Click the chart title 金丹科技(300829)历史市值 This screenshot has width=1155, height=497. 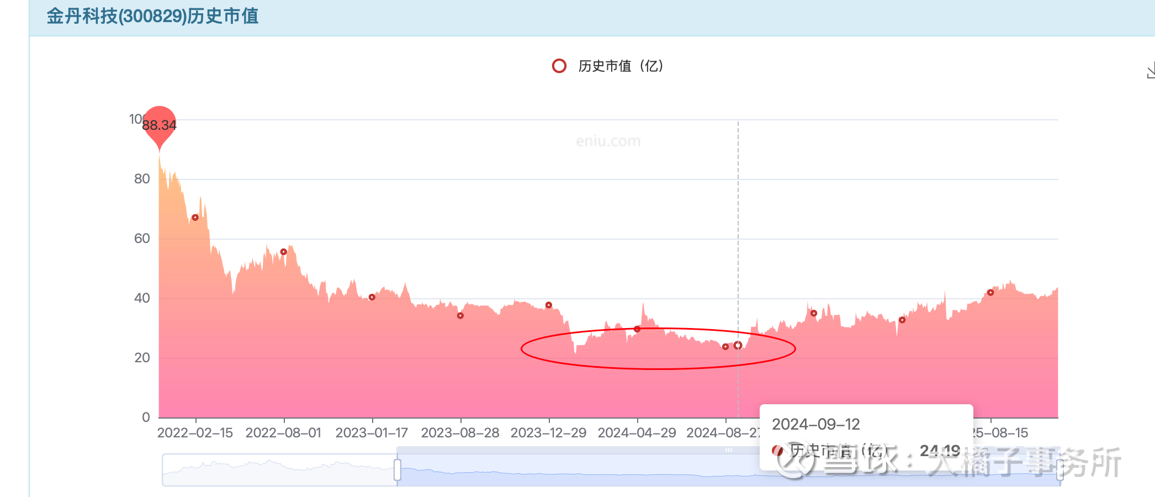pos(152,16)
